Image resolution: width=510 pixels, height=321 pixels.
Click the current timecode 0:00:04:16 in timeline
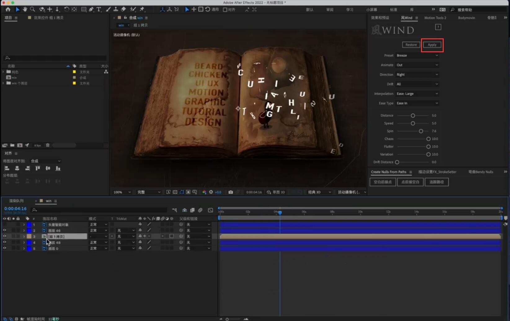pyautogui.click(x=15, y=209)
